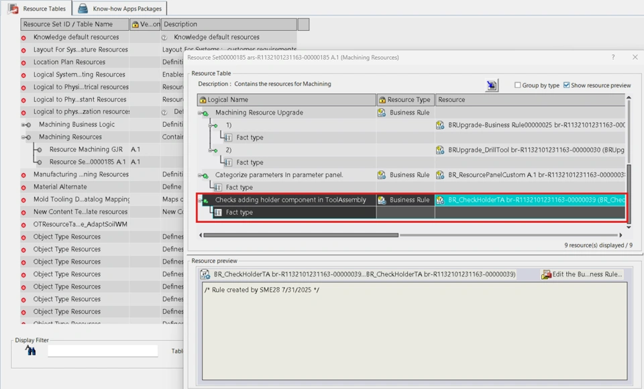Collapse Categorize parameters in parameter panel node
This screenshot has width=644, height=389.
pos(203,175)
